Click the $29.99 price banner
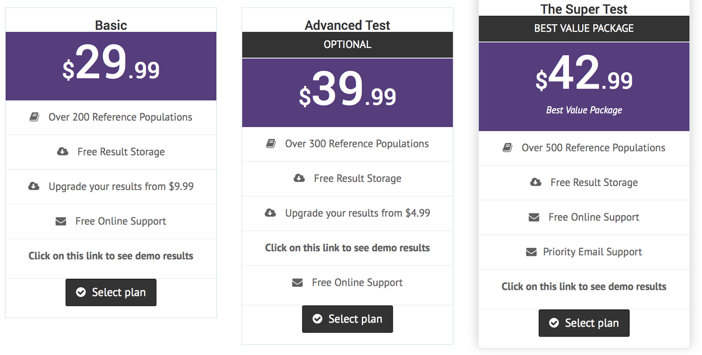Screen dimensions: 702x355 pos(111,66)
